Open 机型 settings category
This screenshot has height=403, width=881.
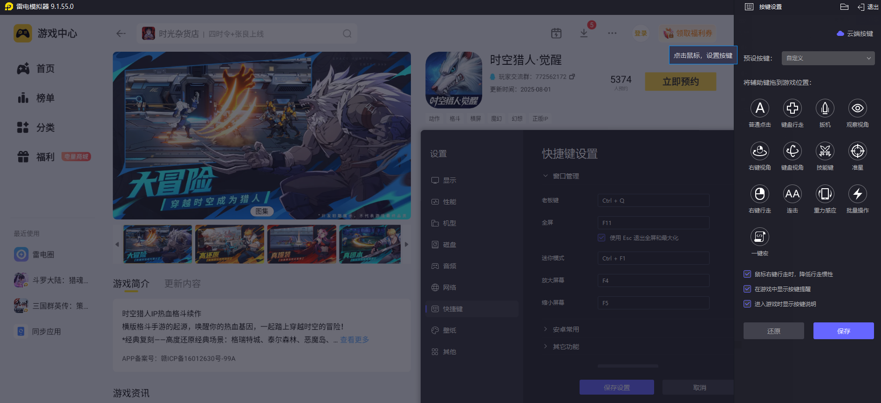click(472, 223)
